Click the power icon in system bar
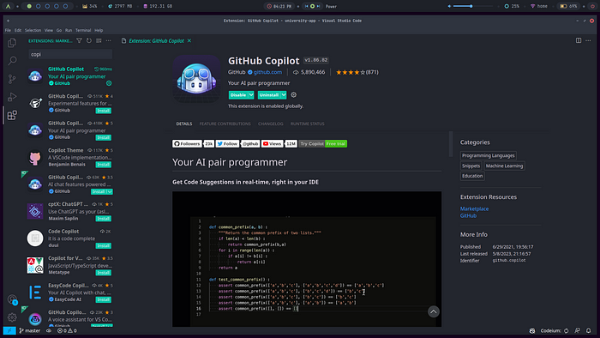Image resolution: width=600 pixels, height=338 pixels. (592, 6)
